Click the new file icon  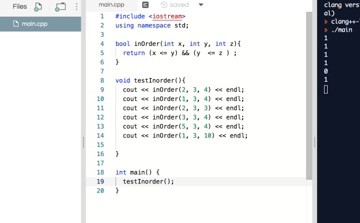[x=38, y=7]
